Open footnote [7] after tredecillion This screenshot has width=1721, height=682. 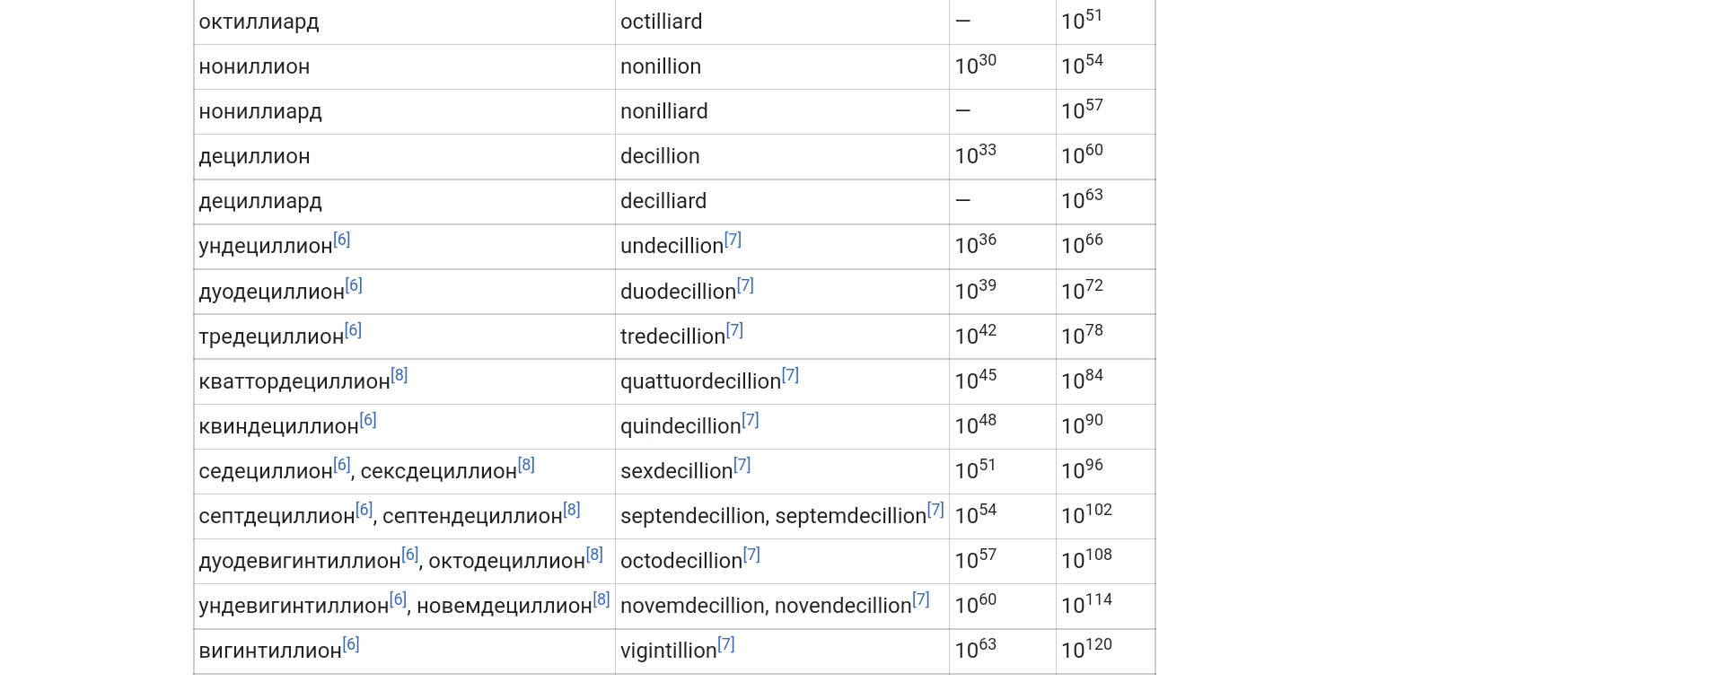pyautogui.click(x=734, y=330)
